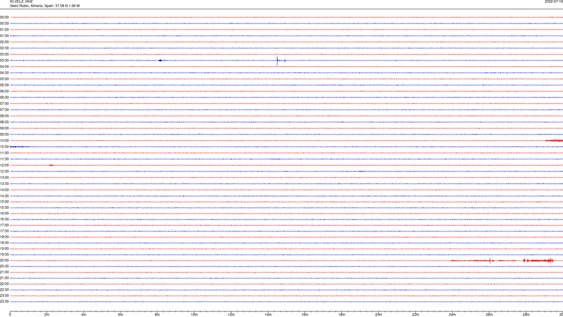Select the 09:00 time row label
Screen dimensions: 563x317
tap(4, 128)
